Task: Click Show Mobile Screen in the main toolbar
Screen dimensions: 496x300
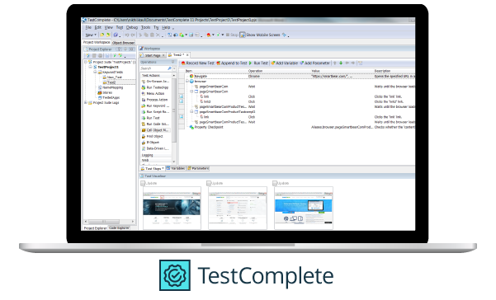Action: [260, 35]
